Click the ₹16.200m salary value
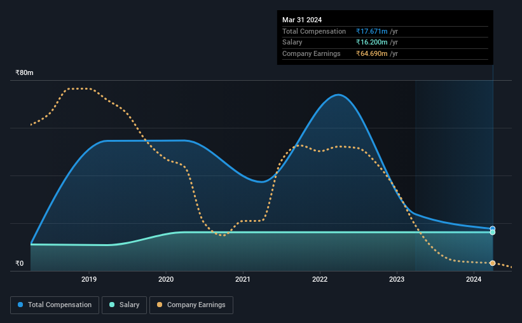This screenshot has width=522, height=323. (x=371, y=43)
